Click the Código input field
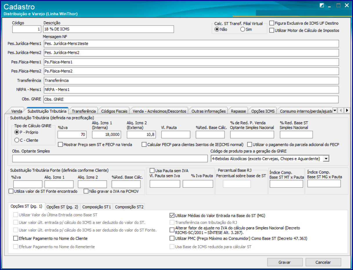 [x=27, y=29]
